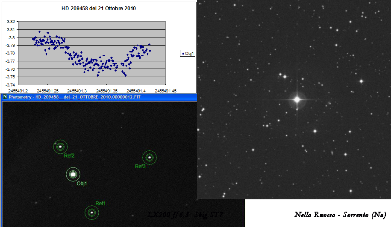
Task: Select the Obj1 star aperture circle
Action: 73,174
